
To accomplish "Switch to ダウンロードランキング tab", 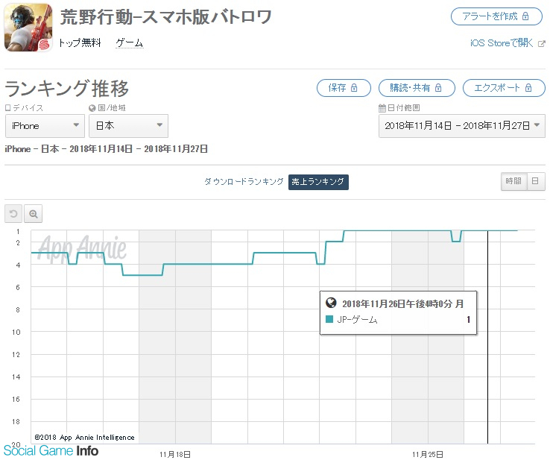I will (244, 182).
